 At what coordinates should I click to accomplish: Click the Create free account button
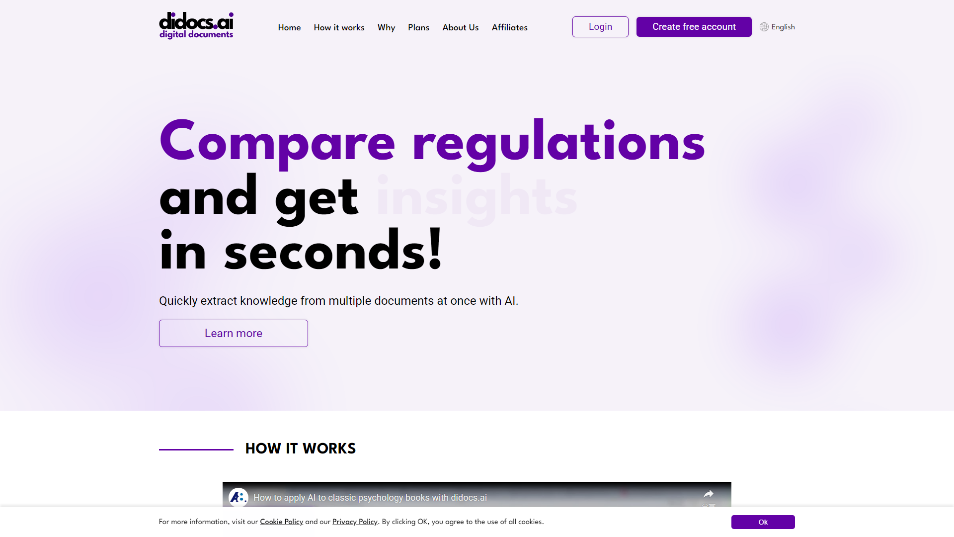694,26
